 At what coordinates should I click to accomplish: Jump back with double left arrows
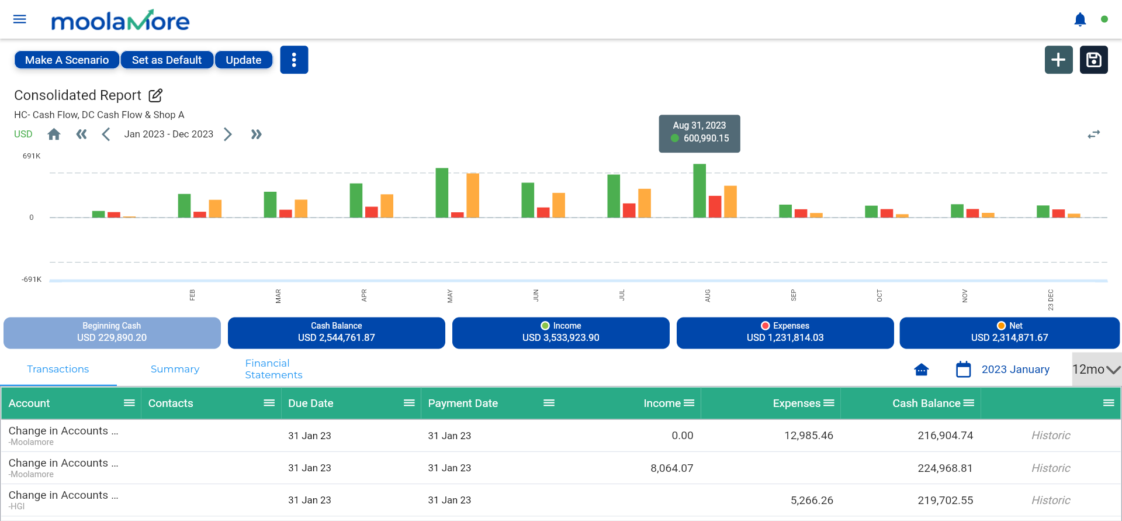81,134
